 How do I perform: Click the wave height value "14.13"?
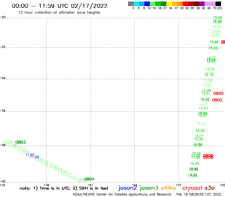click(x=21, y=150)
